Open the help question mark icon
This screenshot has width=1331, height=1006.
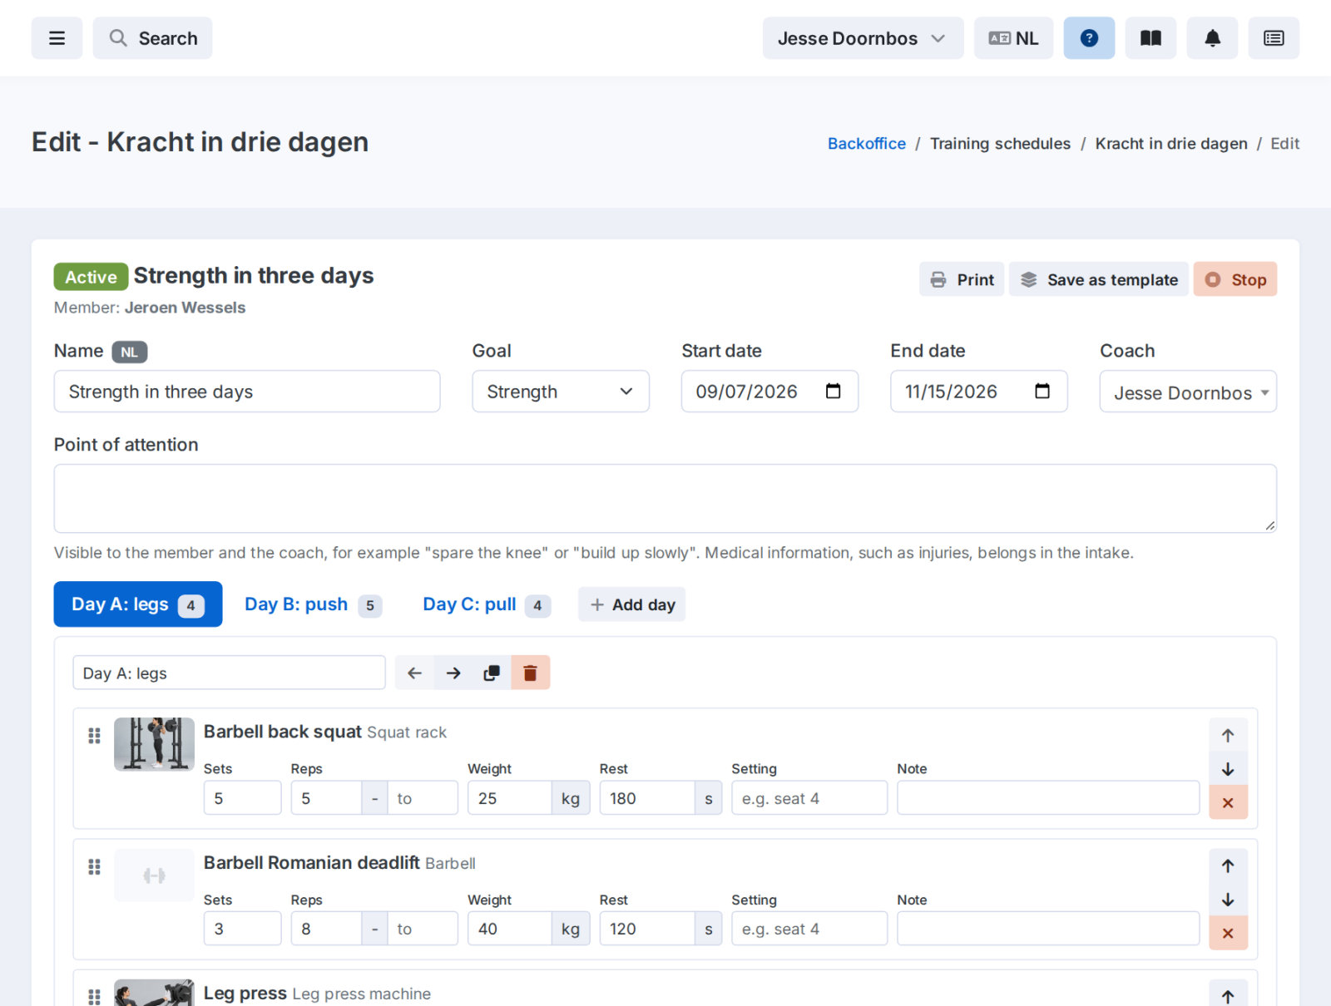pos(1089,38)
